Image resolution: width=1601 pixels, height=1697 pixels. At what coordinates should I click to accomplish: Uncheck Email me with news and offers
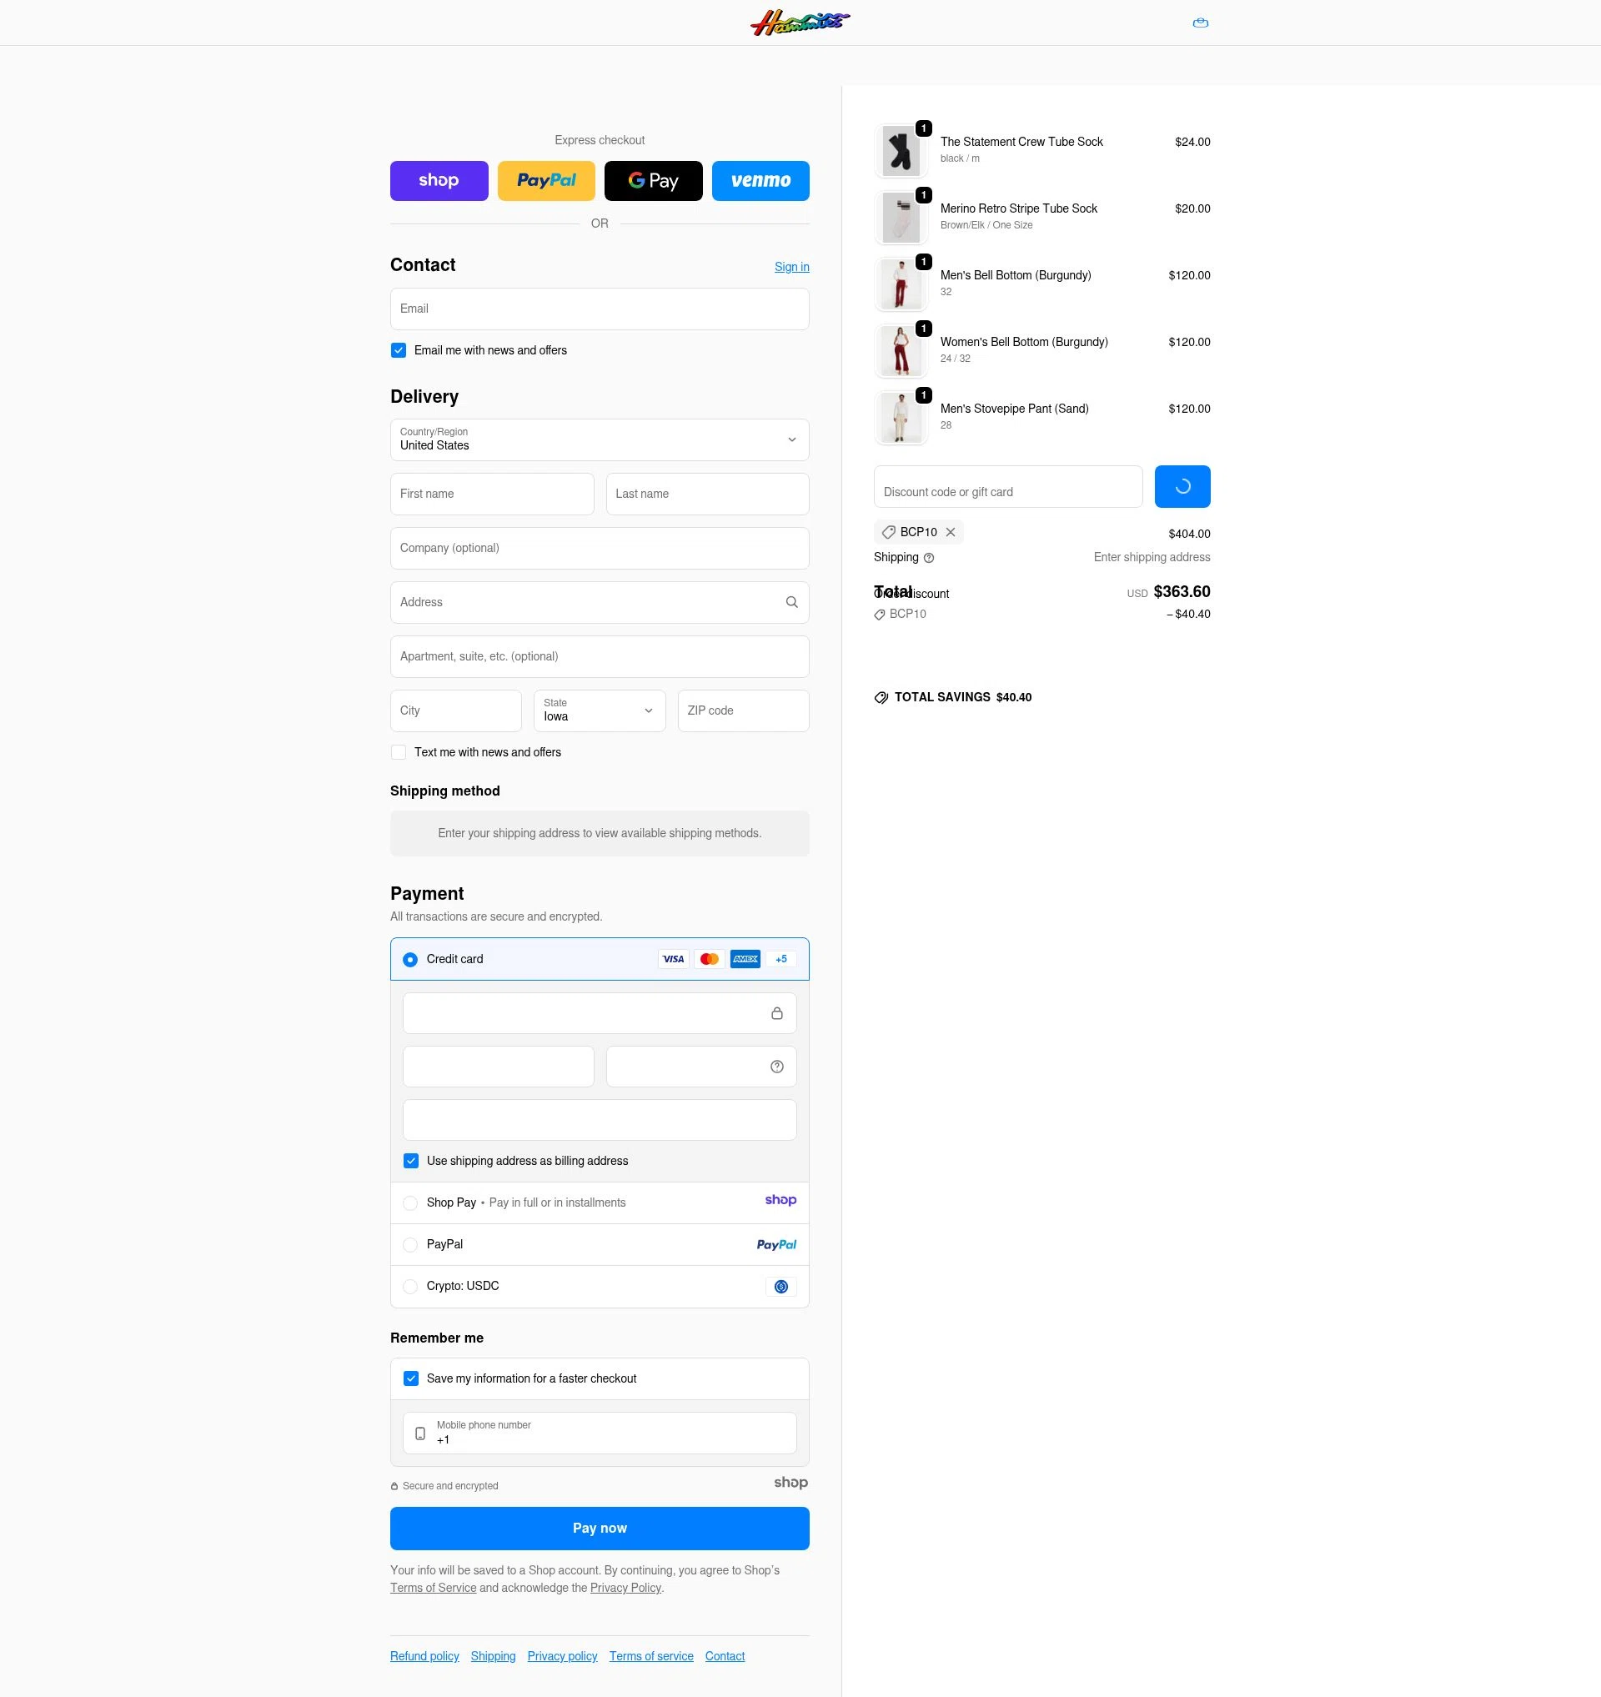398,350
